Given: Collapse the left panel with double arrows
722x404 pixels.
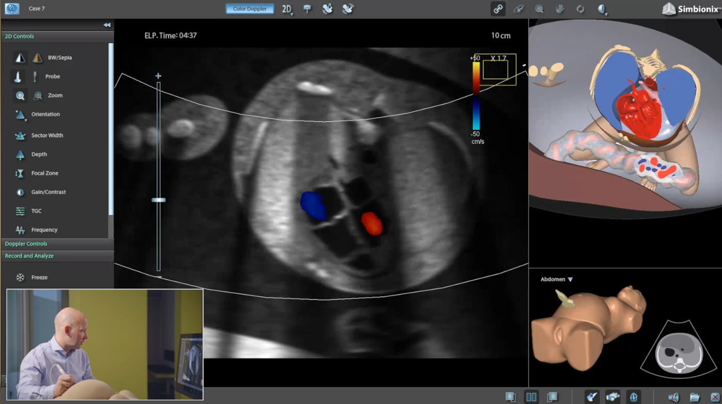Looking at the screenshot, I should pyautogui.click(x=107, y=25).
